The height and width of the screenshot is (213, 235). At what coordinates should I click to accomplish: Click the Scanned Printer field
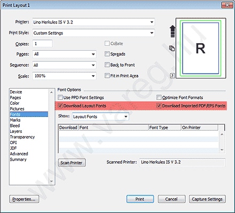click(182, 162)
